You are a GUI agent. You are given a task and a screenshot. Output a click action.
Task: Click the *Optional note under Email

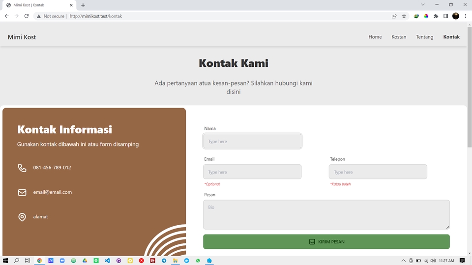(x=212, y=184)
